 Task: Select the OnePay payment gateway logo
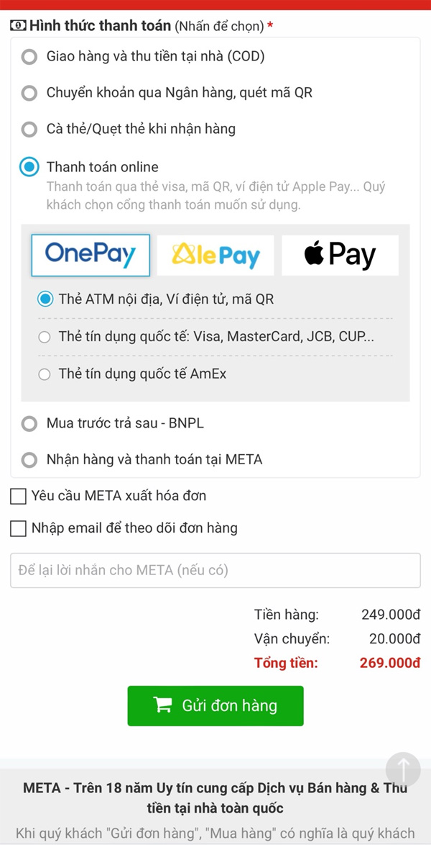(x=91, y=255)
